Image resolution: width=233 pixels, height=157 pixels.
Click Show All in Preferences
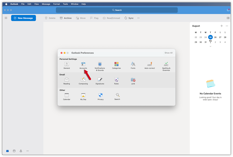pos(168,53)
